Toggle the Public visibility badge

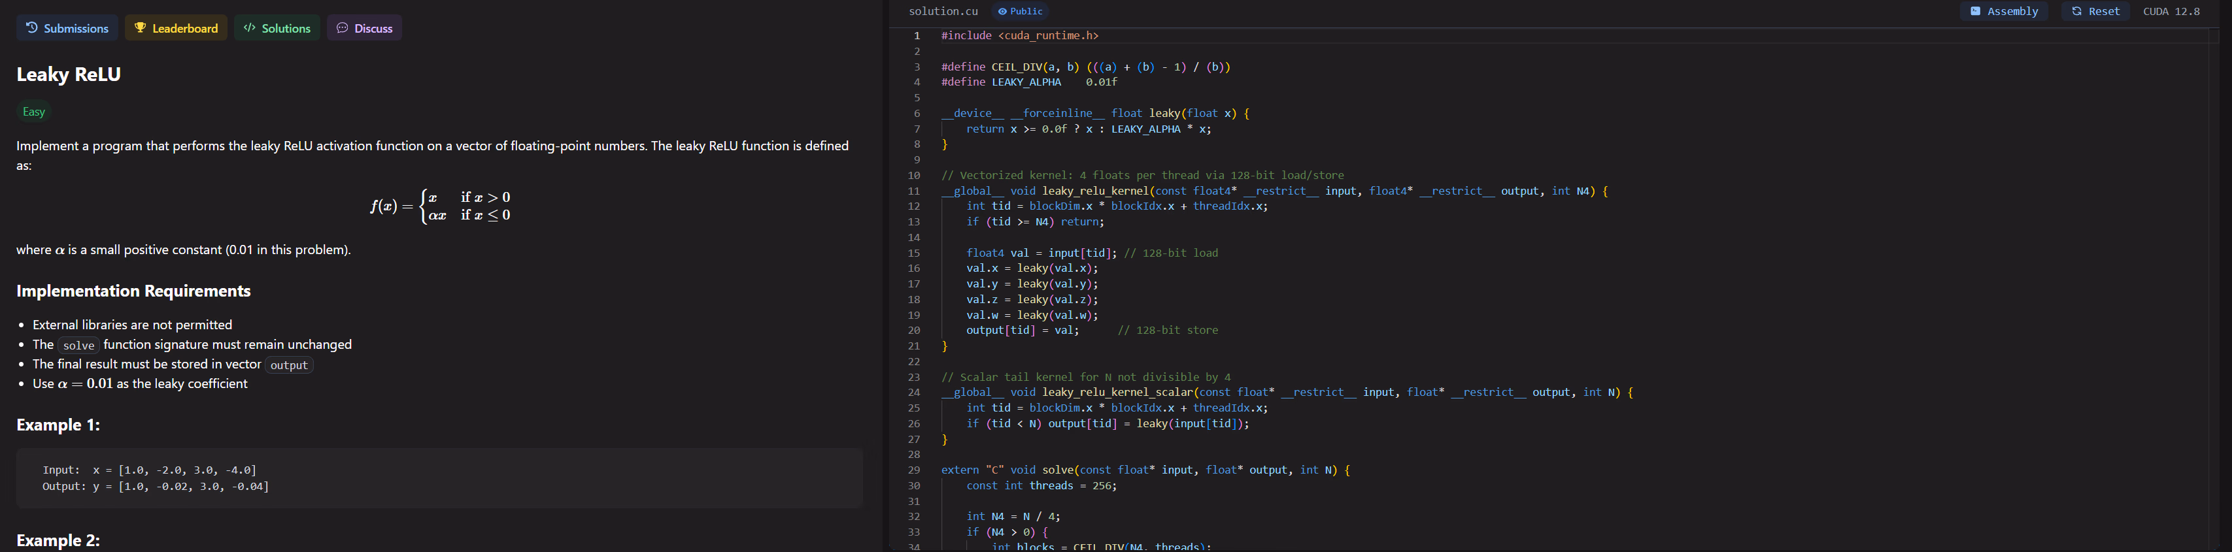coord(1020,11)
